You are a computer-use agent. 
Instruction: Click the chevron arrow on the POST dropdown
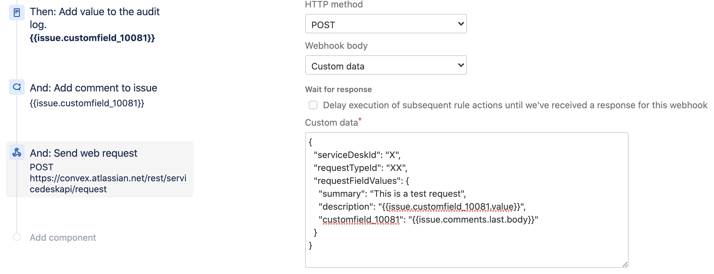click(x=461, y=24)
